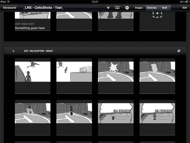This screenshot has height=143, width=190.
Task: Tap the storyboard title _LNS - CeltxShots - Test_
Action: (x=43, y=8)
